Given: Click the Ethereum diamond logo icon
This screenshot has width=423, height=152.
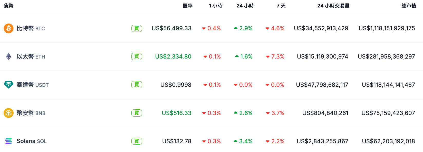Looking at the screenshot, I should tap(8, 56).
